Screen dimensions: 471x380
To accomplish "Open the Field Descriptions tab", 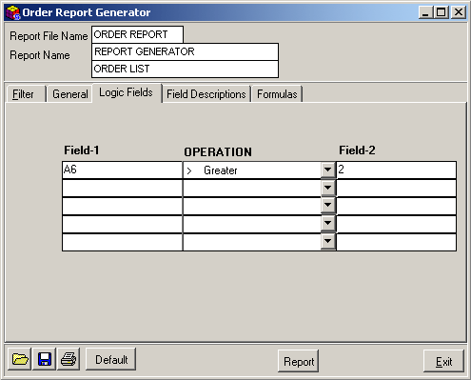I will pyautogui.click(x=206, y=94).
